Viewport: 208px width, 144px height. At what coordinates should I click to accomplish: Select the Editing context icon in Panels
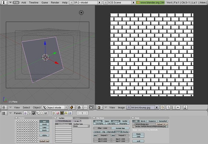[42, 113]
